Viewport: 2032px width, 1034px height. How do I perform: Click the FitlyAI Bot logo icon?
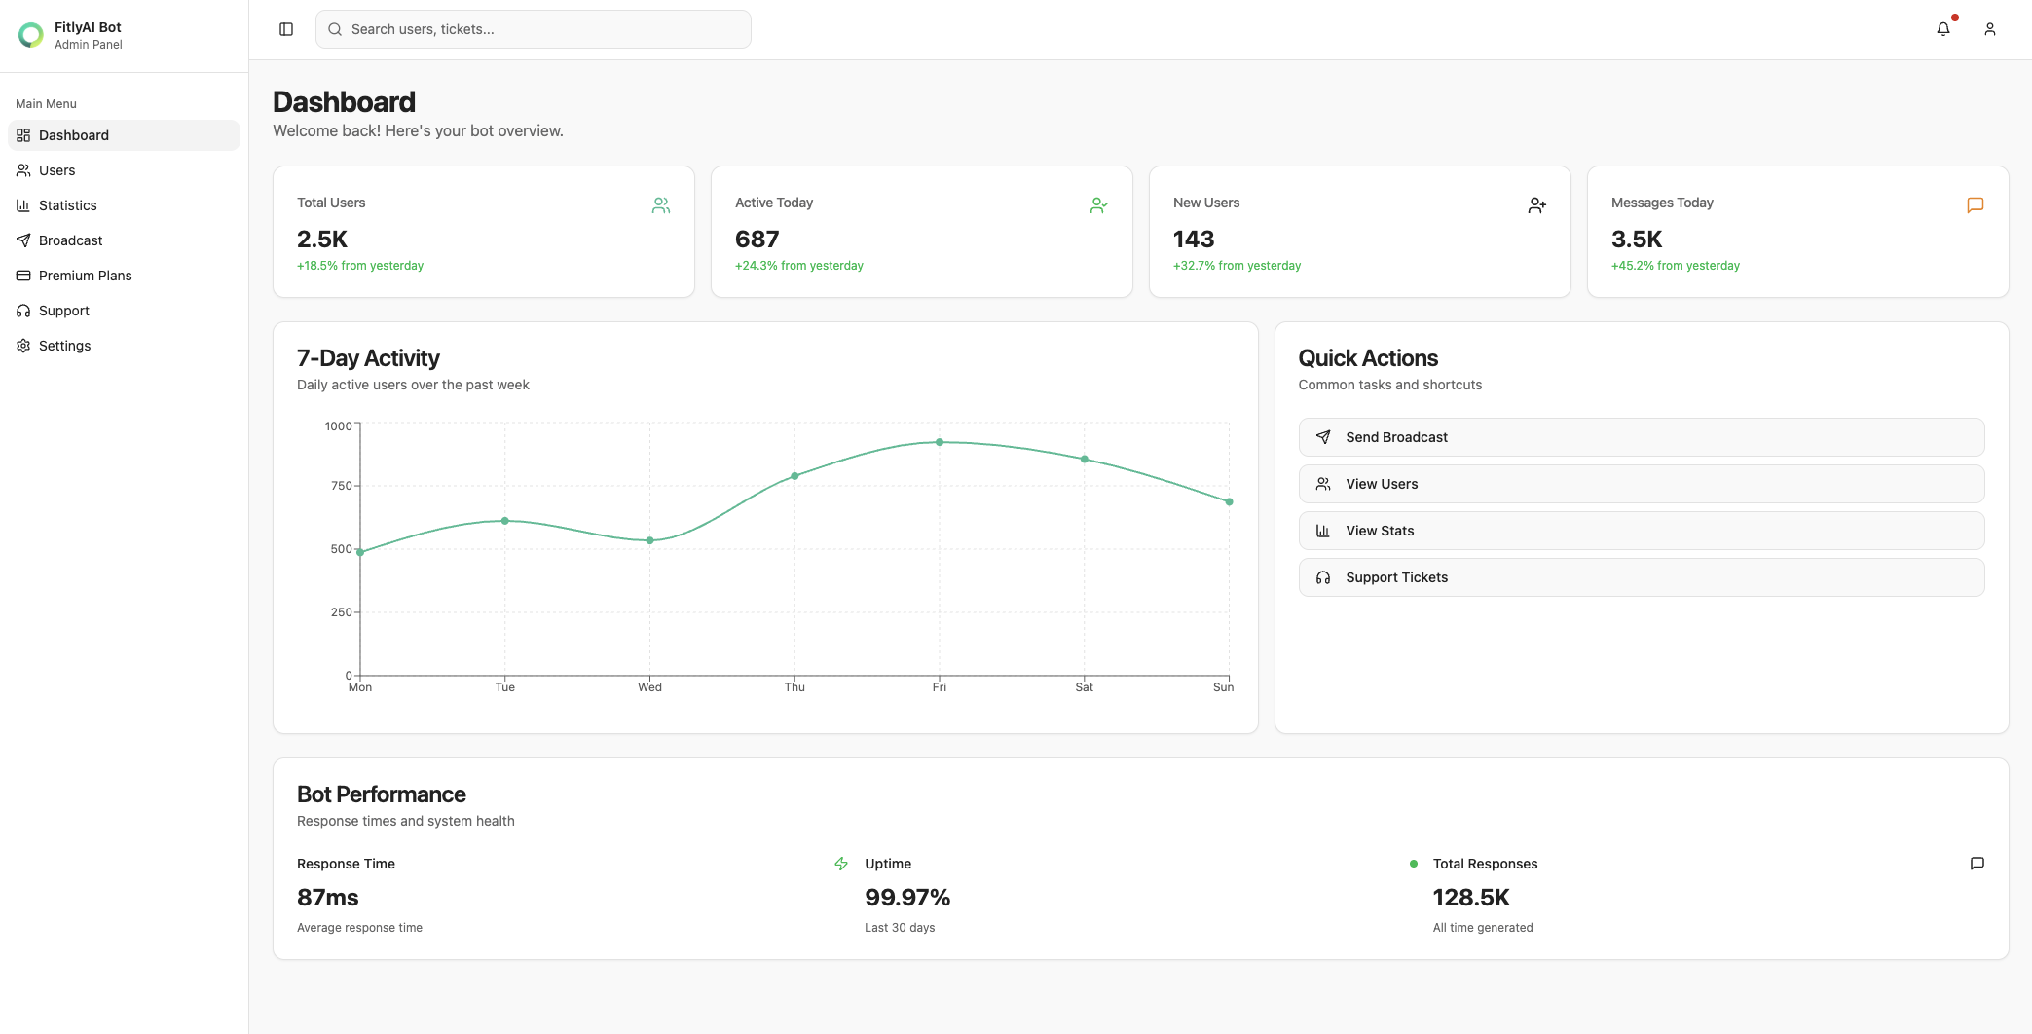pyautogui.click(x=29, y=35)
